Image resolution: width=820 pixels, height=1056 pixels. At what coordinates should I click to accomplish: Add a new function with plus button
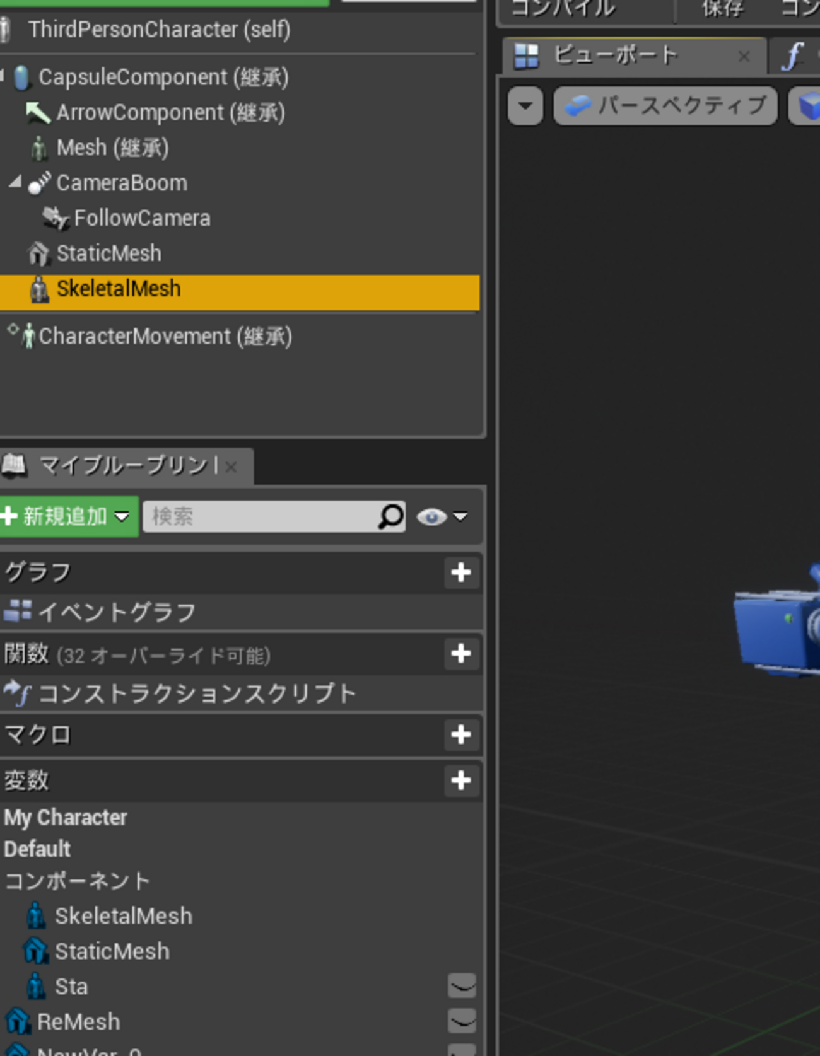[x=461, y=653]
